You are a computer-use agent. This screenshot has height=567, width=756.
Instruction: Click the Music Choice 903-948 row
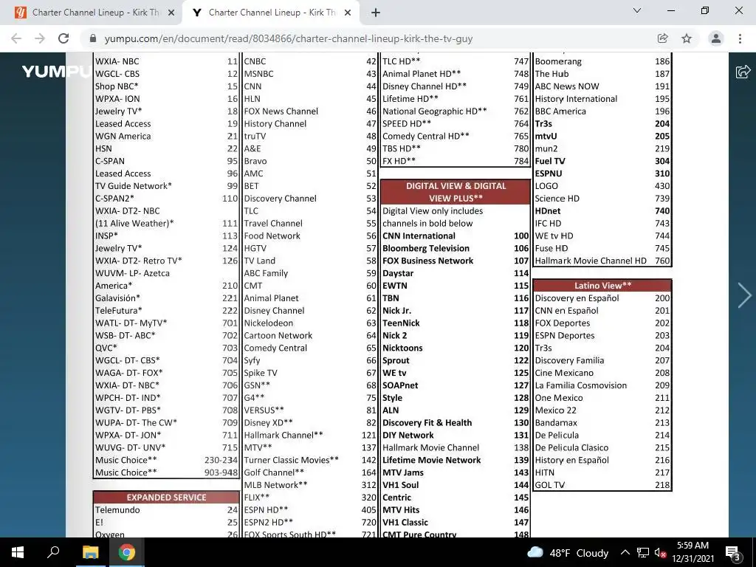point(166,472)
